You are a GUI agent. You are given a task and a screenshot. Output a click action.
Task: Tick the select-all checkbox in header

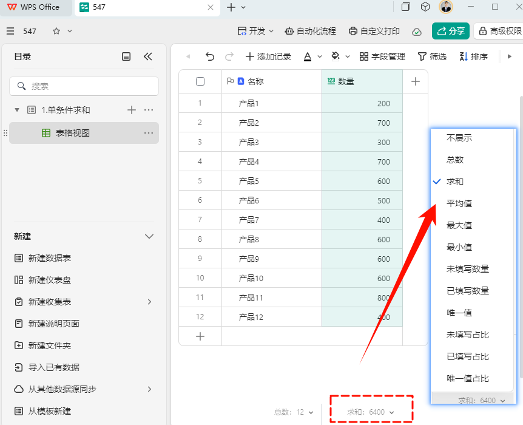click(x=200, y=81)
